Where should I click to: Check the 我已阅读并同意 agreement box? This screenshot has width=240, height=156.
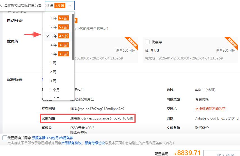coord(4,138)
